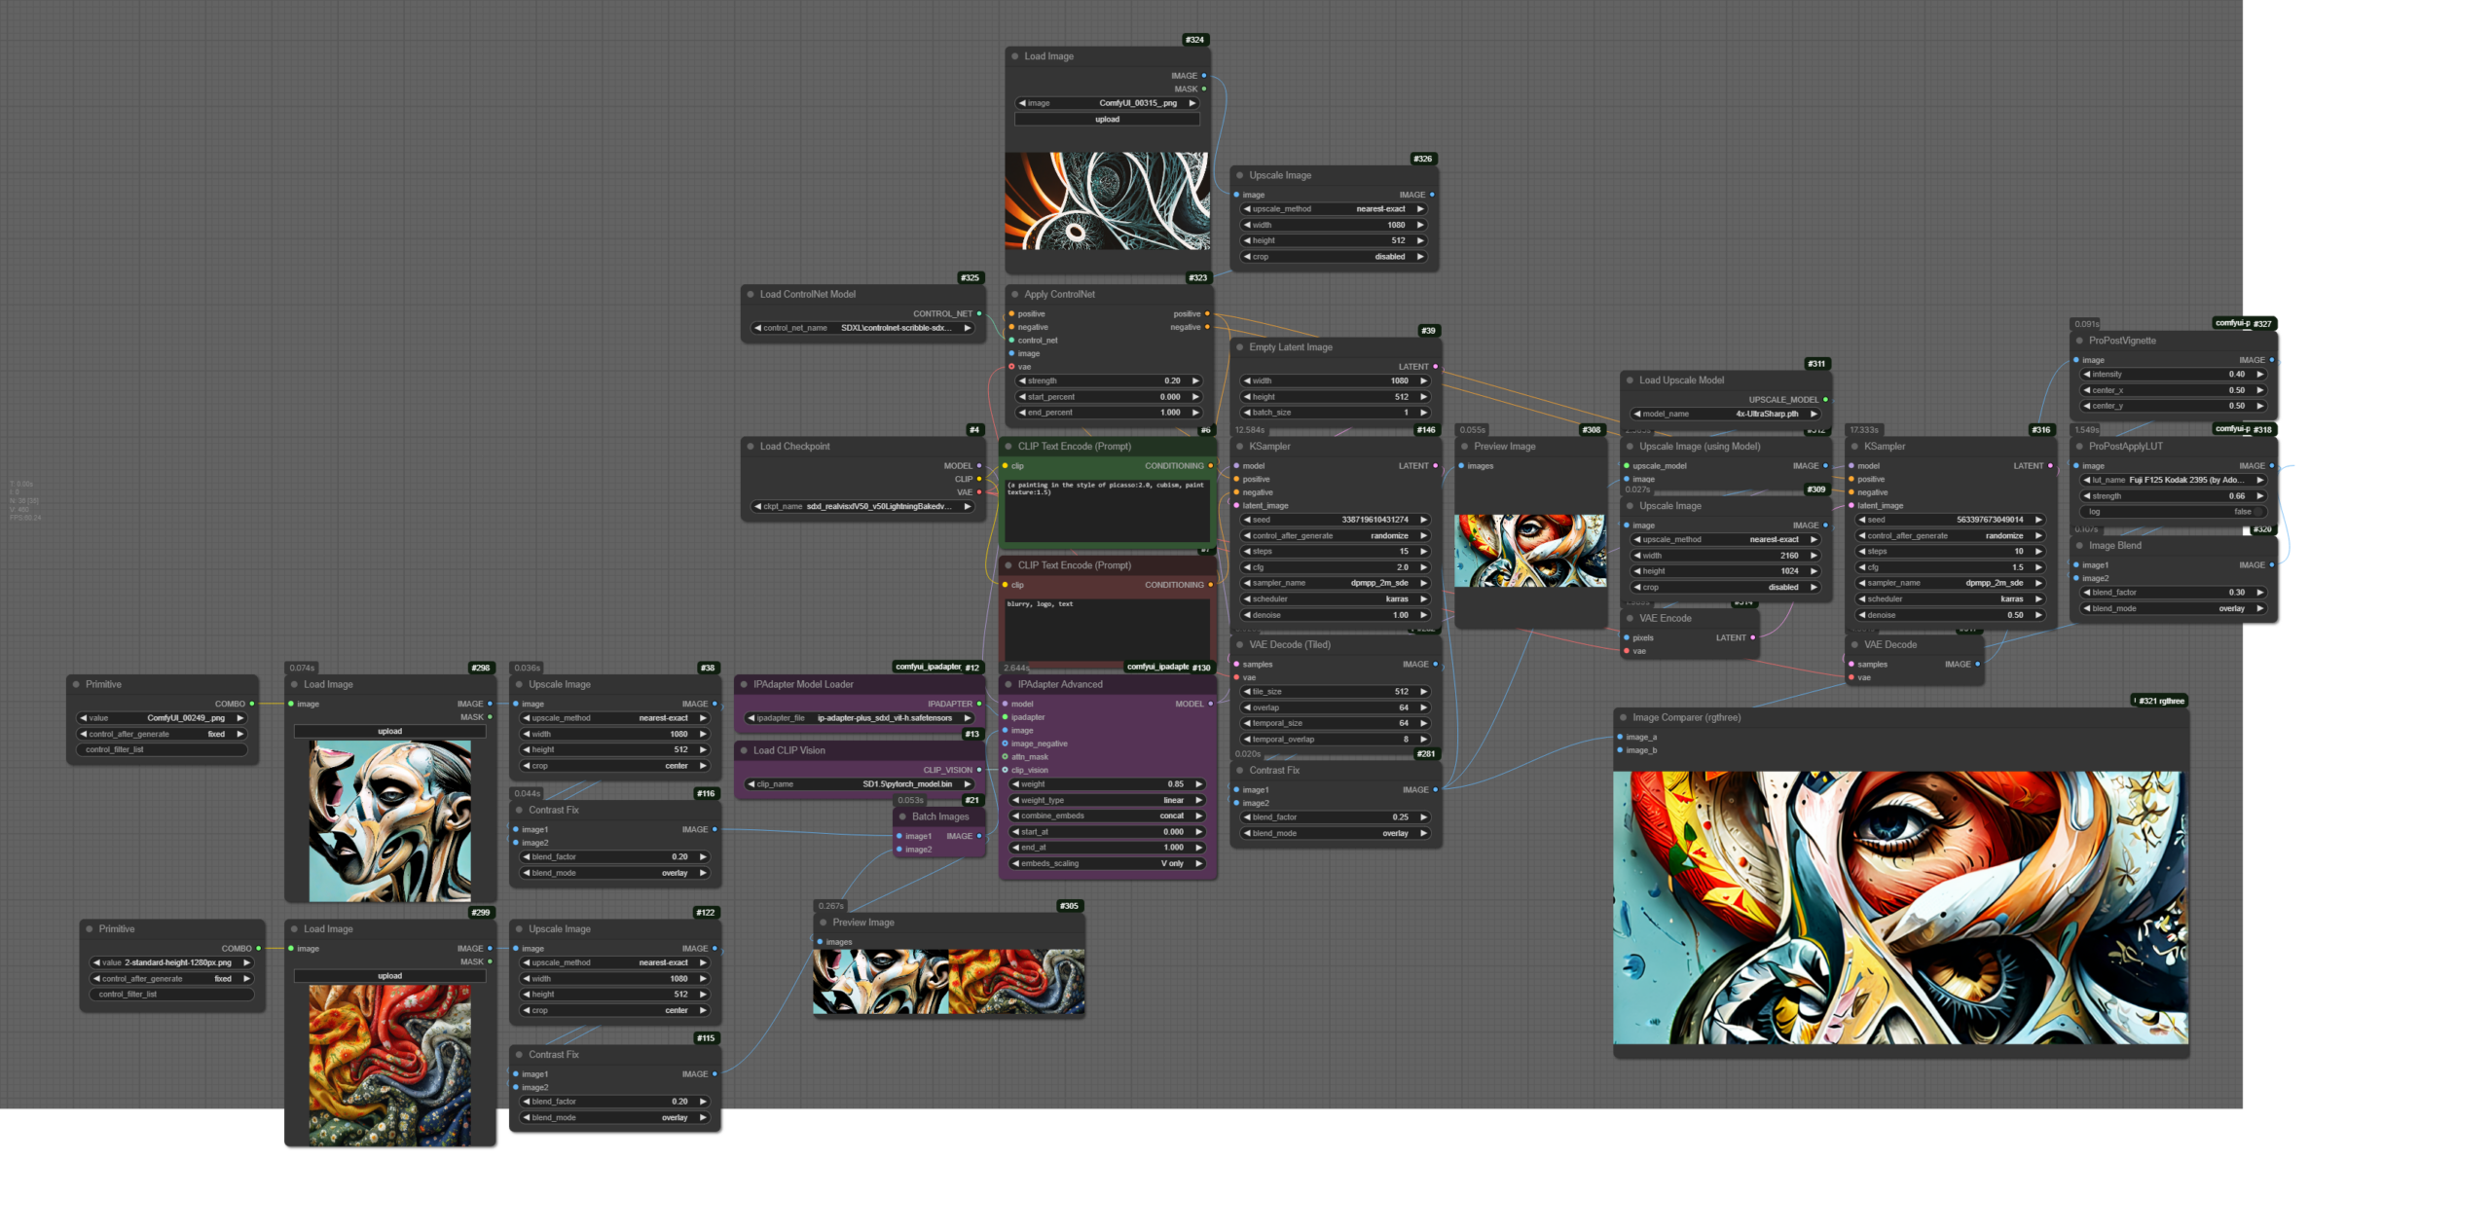The height and width of the screenshot is (1232, 2492).
Task: Open the weight_type linear combo
Action: (1108, 800)
